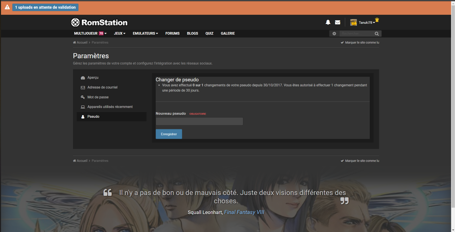Click the page vertical scrollbar
This screenshot has width=455, height=232.
coord(453,106)
